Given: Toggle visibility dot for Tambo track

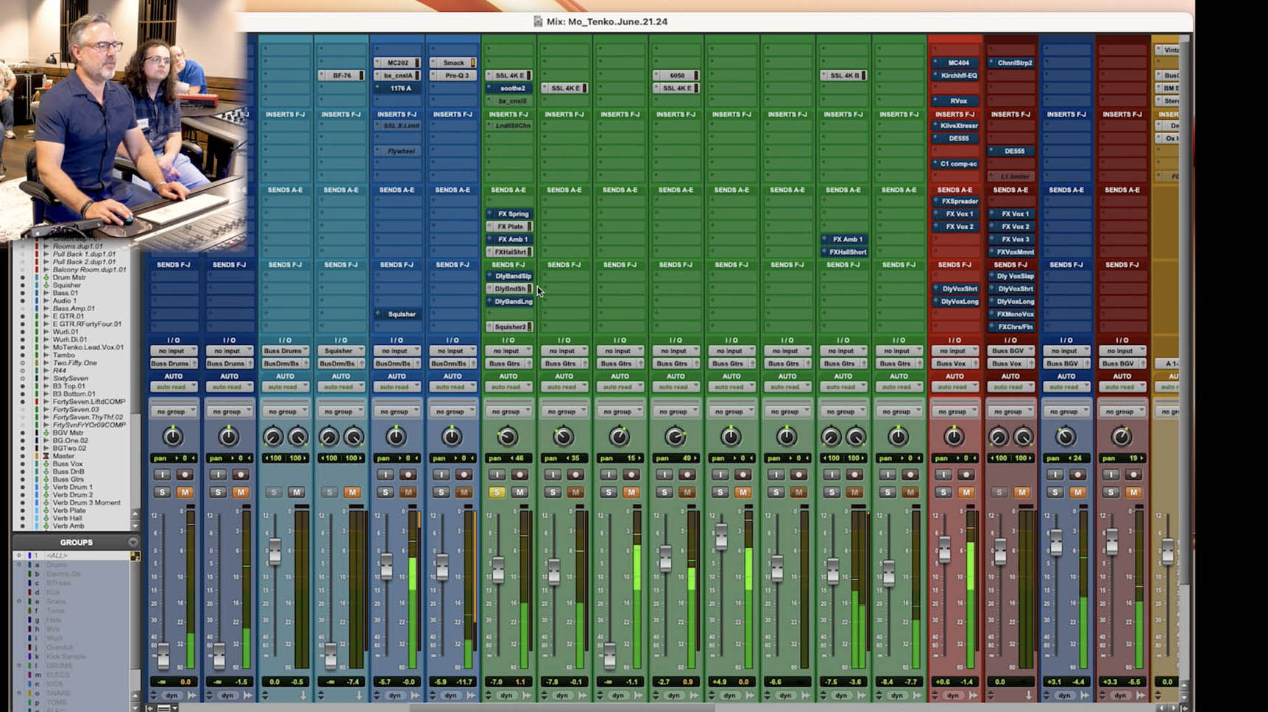Looking at the screenshot, I should 22,355.
